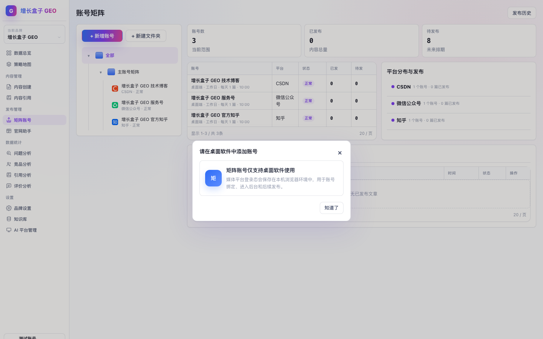This screenshot has width=543, height=339.
Task: Click the 内容引用 icon
Action: [x=9, y=98]
